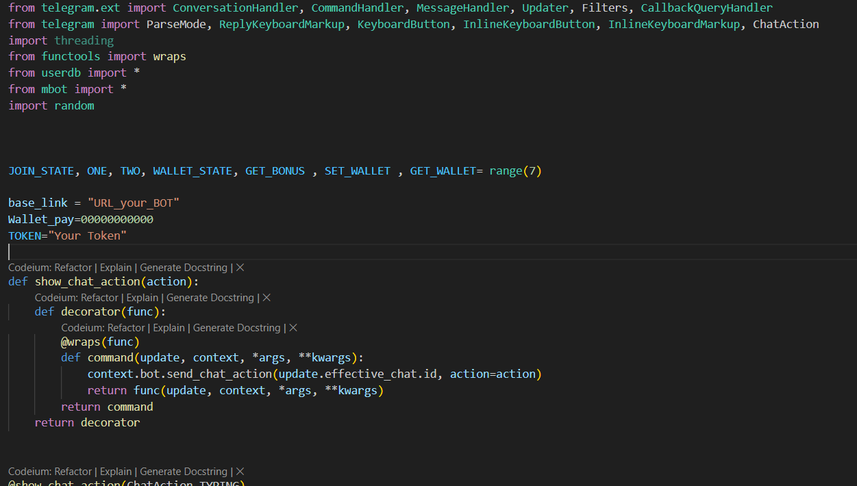
Task: Dismiss Codeium lens above show_chat_action function
Action: (240, 268)
